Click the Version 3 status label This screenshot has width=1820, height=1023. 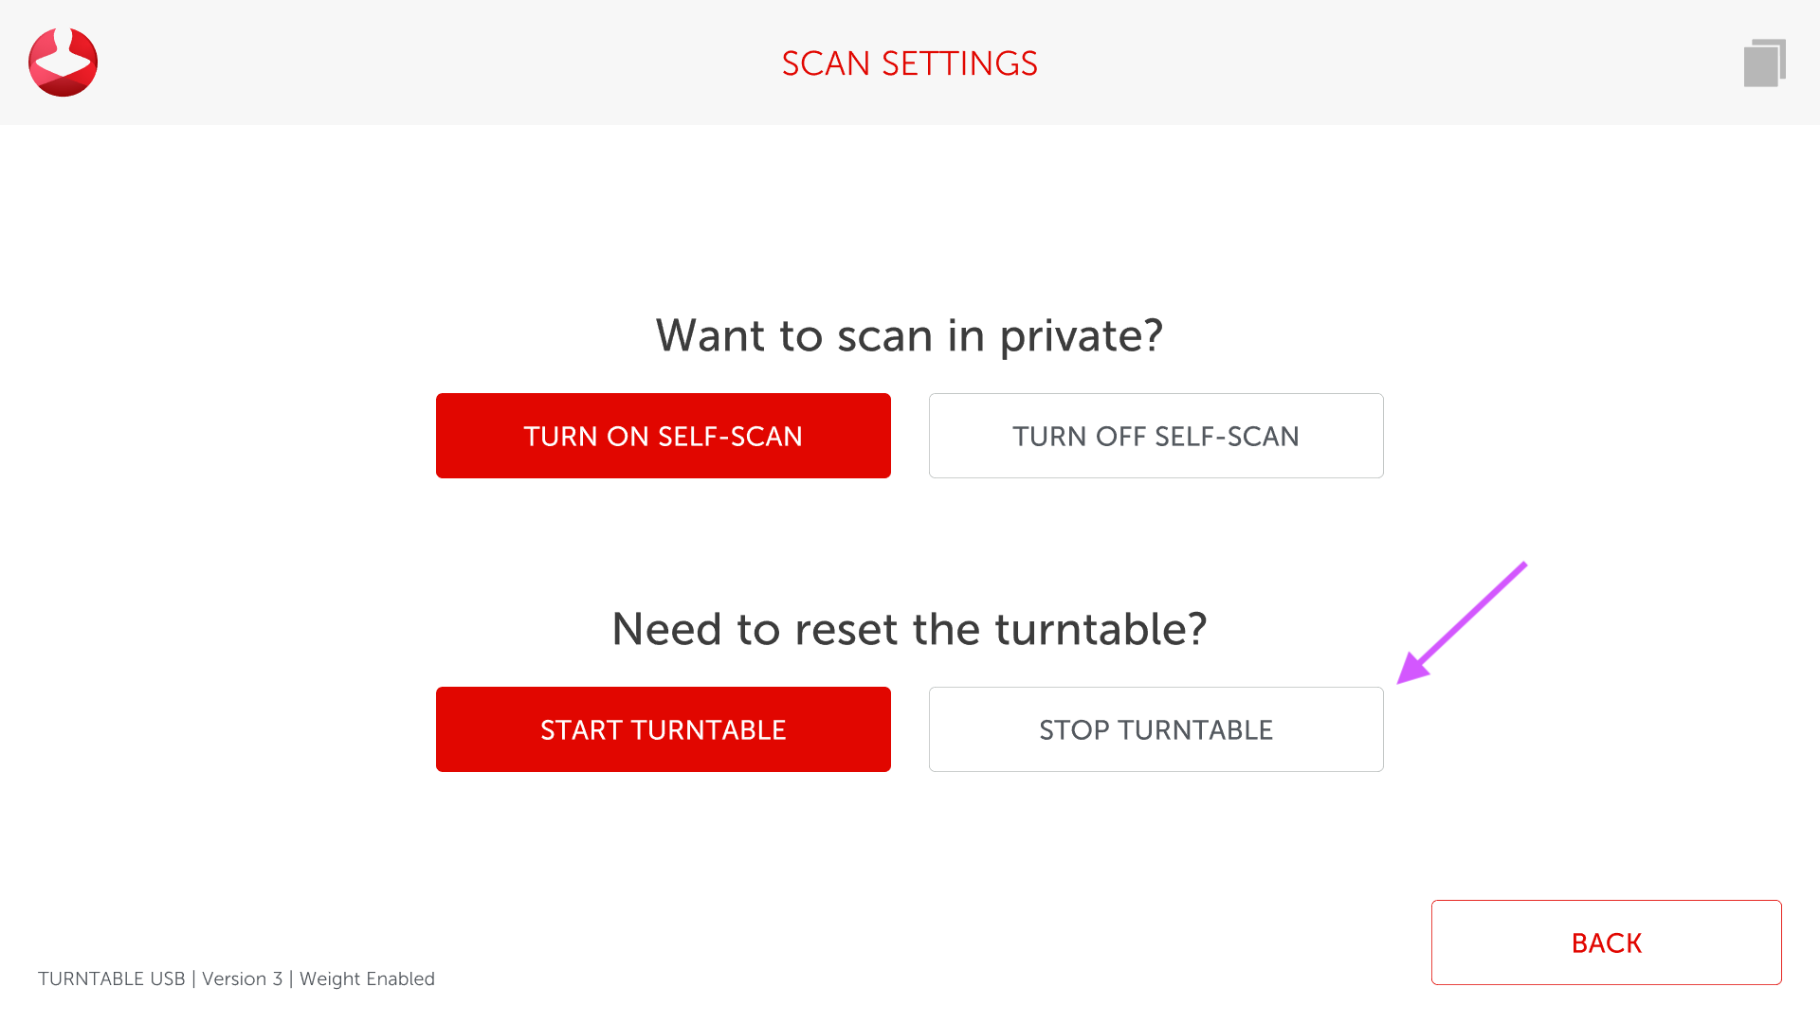tap(242, 978)
